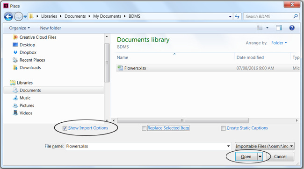This screenshot has width=304, height=169.
Task: Open the Organize menu
Action: pos(19,28)
